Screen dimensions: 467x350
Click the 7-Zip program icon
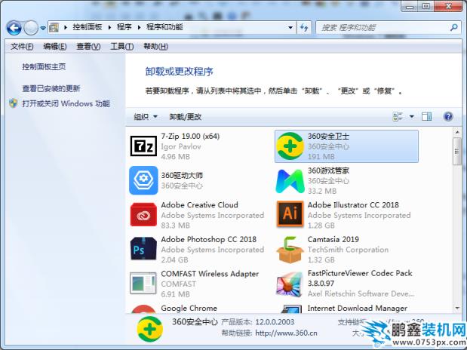point(143,146)
